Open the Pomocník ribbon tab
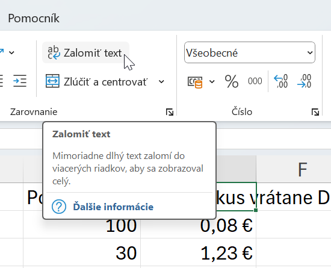Image resolution: width=331 pixels, height=268 pixels. tap(34, 18)
